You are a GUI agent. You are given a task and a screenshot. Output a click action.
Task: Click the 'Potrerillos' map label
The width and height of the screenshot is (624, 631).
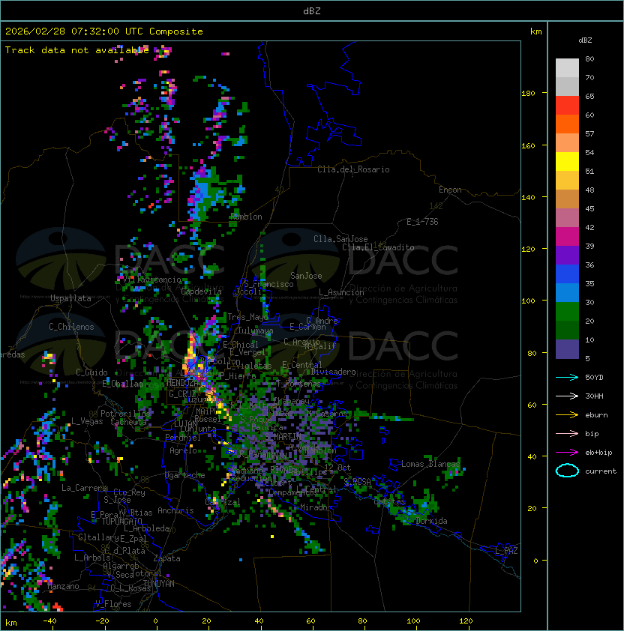pos(125,414)
